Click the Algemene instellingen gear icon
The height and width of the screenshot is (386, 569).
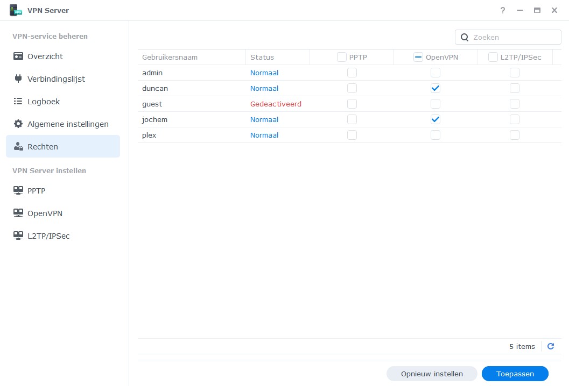[x=18, y=124]
